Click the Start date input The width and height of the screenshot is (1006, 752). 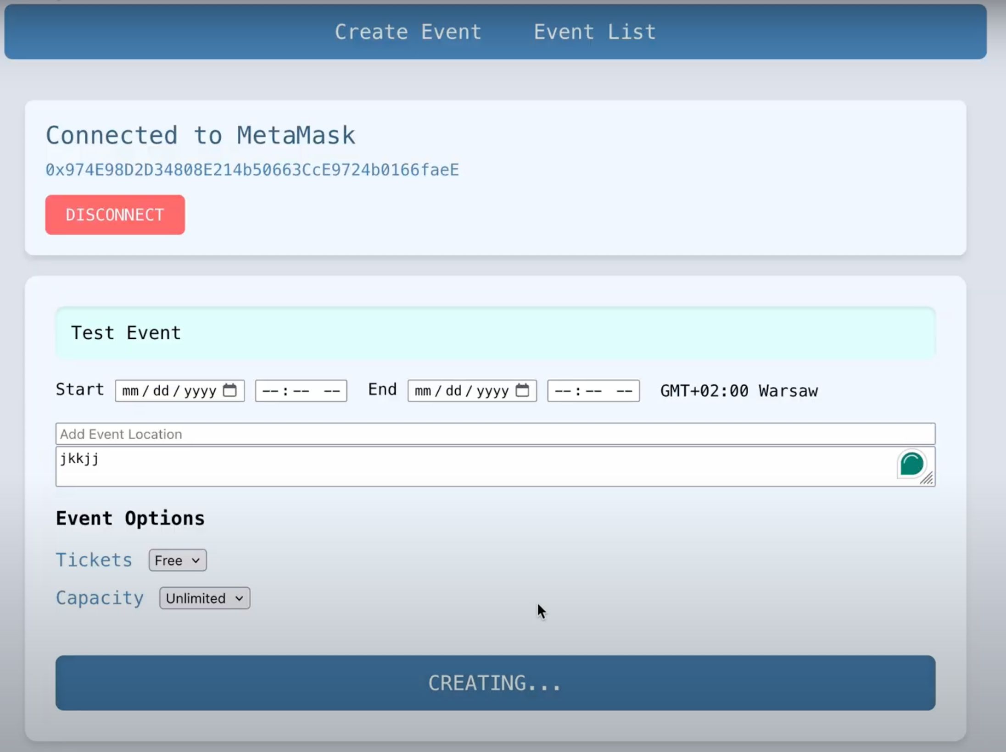[x=179, y=391]
